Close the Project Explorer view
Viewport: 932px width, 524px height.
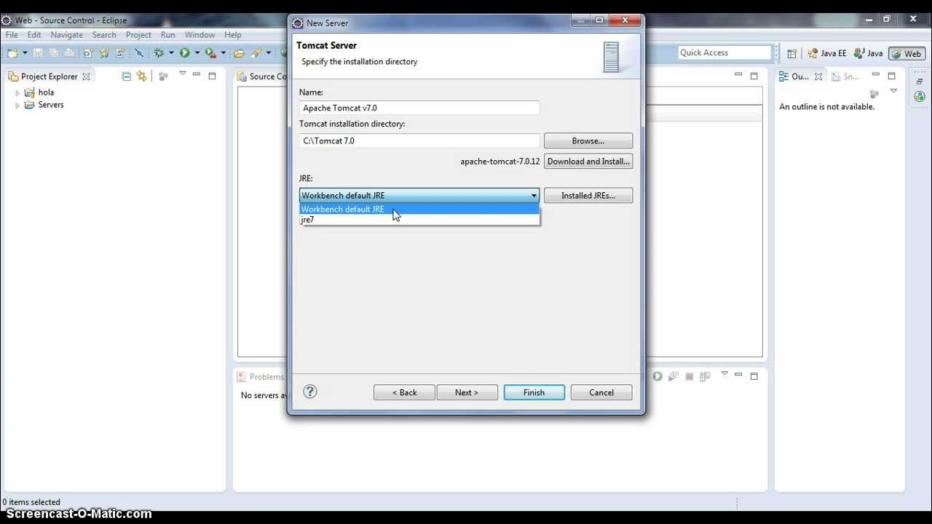point(86,76)
